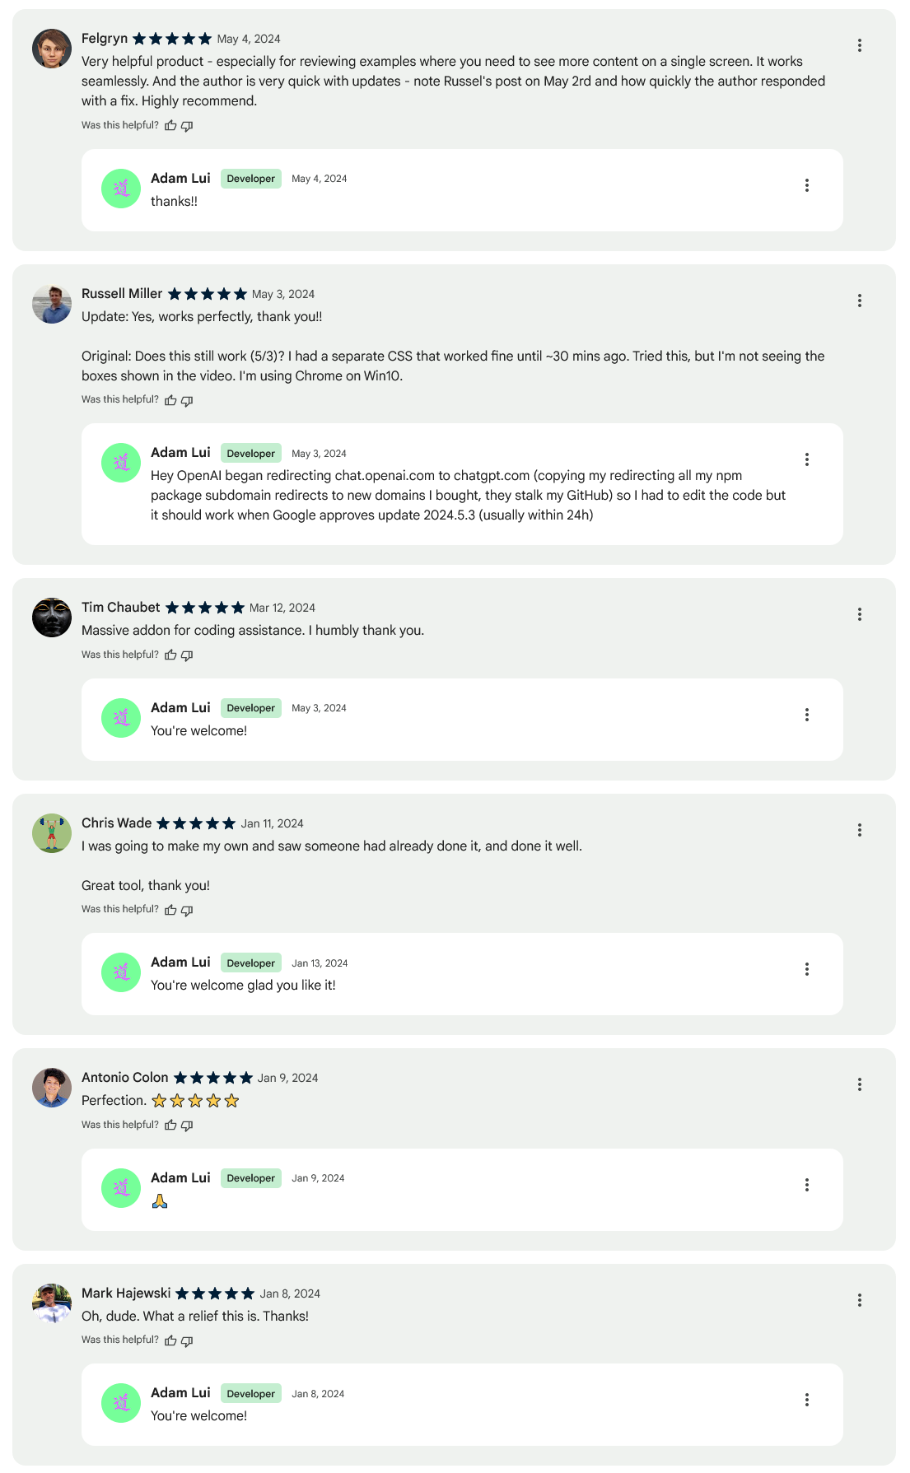Thumbs up Mark Hajewski's review
The height and width of the screenshot is (1473, 910).
(x=170, y=1340)
